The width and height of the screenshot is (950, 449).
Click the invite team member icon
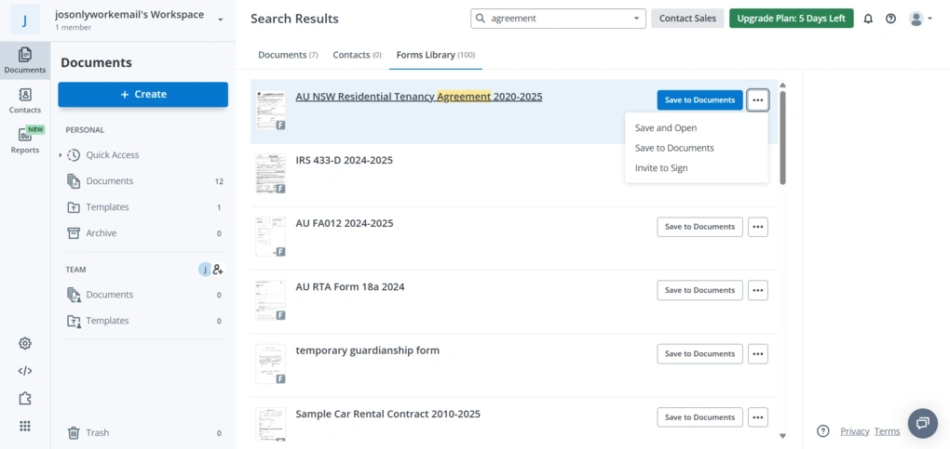[218, 270]
